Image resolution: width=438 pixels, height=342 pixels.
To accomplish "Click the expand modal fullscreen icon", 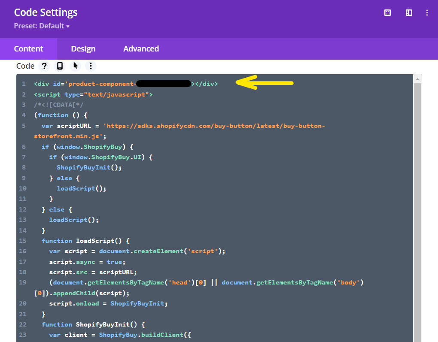I will pyautogui.click(x=387, y=12).
